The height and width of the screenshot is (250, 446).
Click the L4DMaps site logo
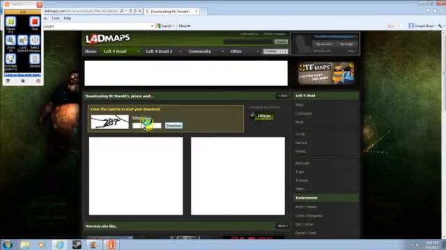[x=108, y=39]
